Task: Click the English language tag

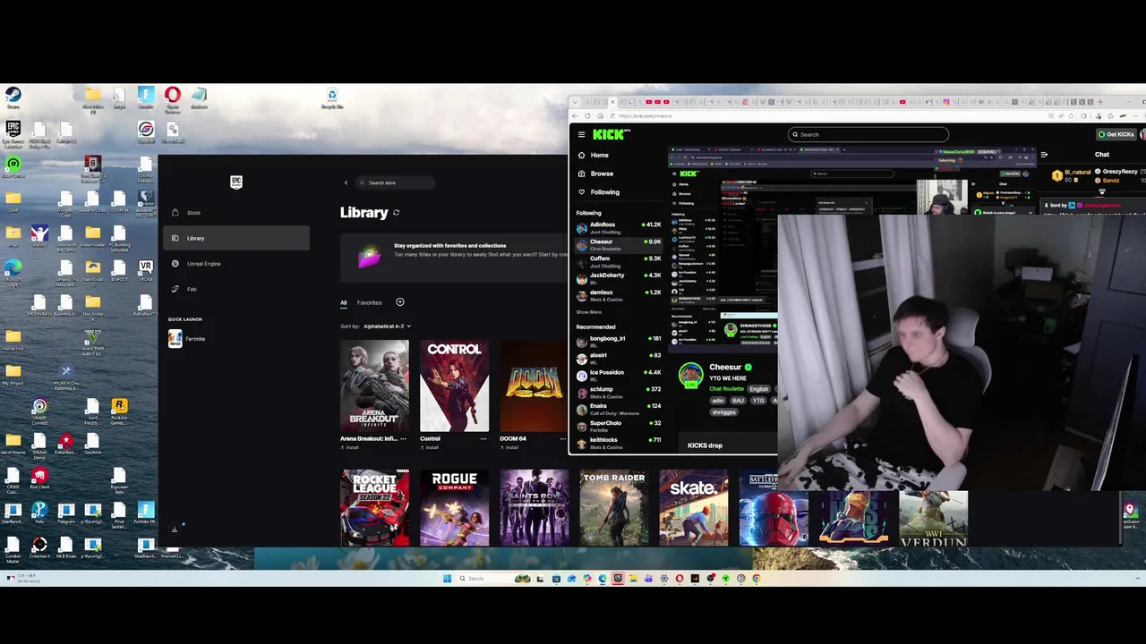Action: (x=758, y=389)
